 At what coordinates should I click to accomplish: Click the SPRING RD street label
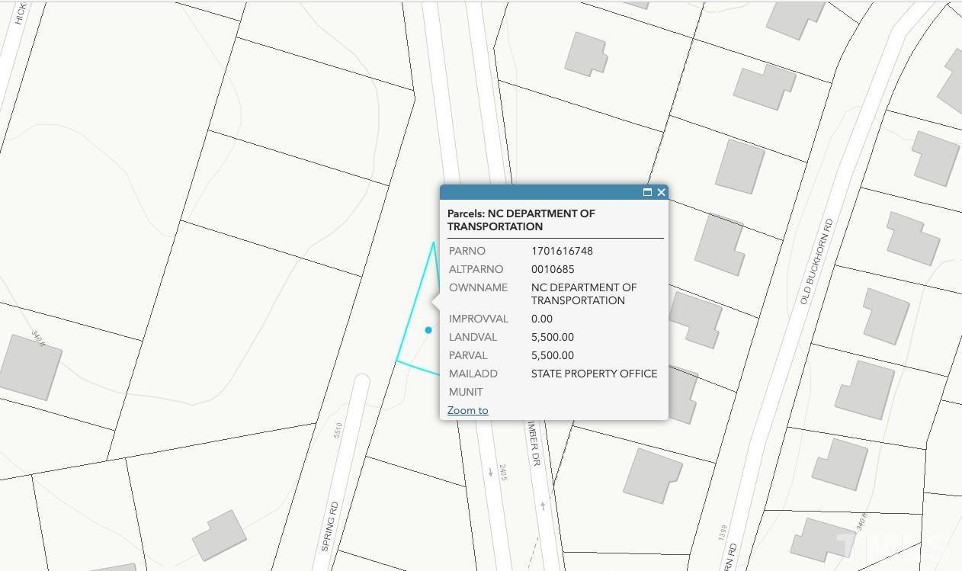click(x=329, y=526)
